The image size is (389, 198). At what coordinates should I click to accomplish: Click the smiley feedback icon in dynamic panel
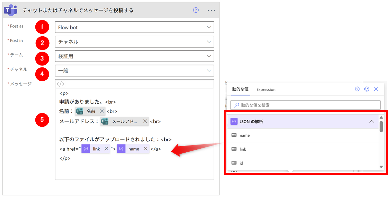[x=367, y=89]
